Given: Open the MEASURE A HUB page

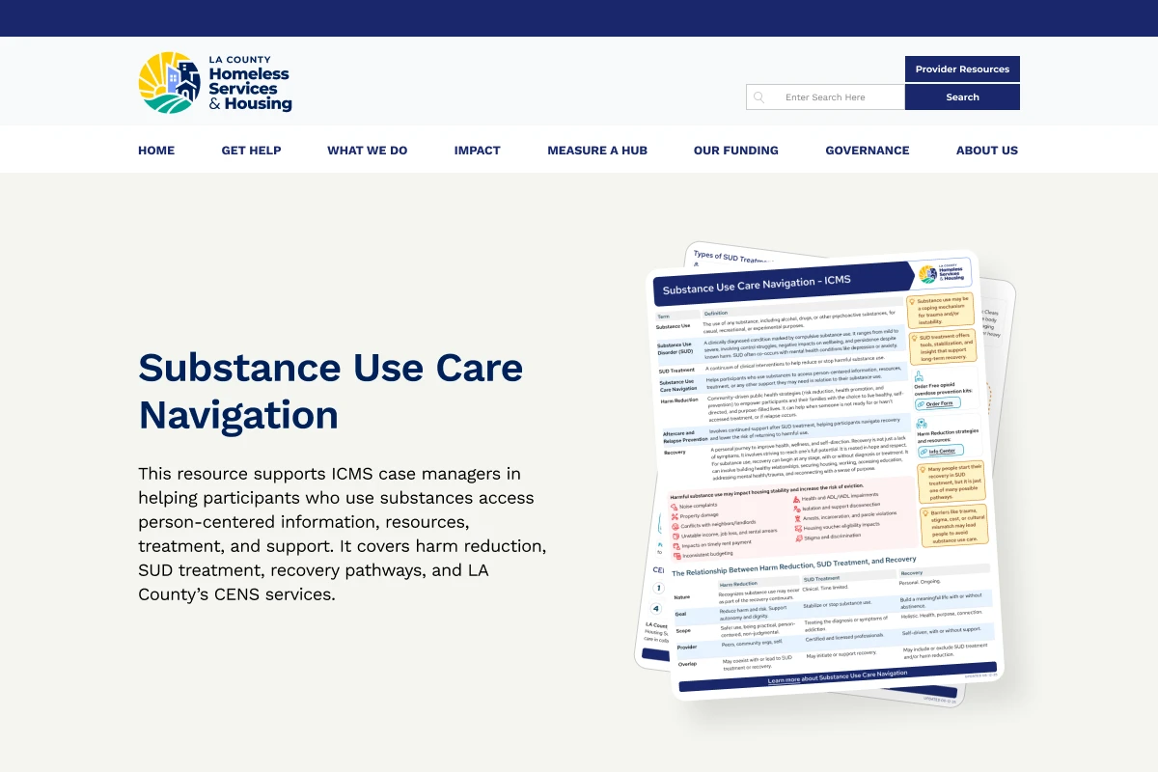Looking at the screenshot, I should point(596,151).
